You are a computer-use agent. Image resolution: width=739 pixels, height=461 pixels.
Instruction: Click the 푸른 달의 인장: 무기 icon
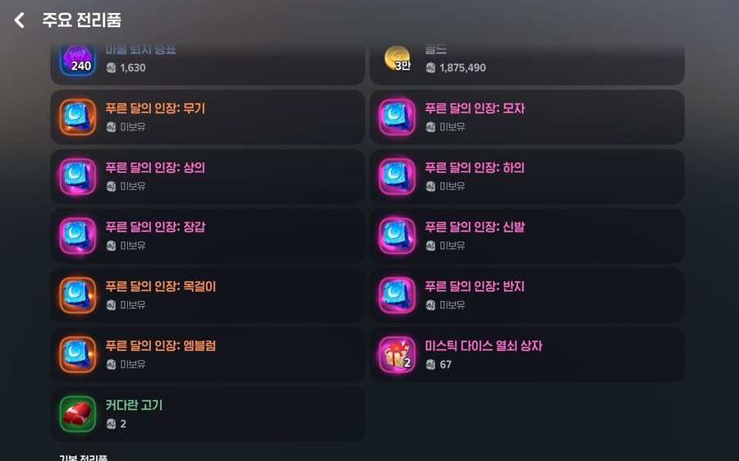pyautogui.click(x=78, y=117)
